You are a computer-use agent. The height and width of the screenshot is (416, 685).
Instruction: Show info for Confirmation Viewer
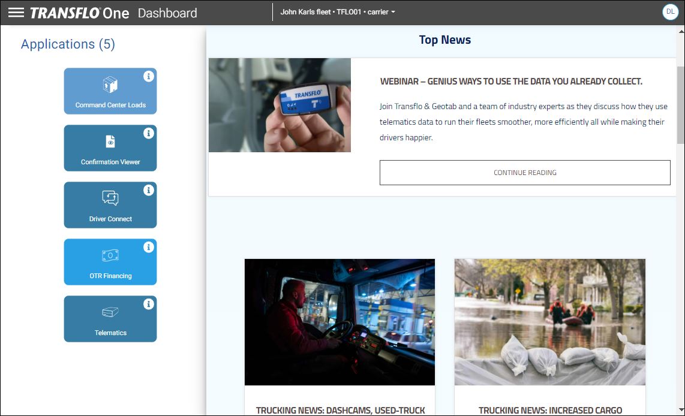(149, 133)
